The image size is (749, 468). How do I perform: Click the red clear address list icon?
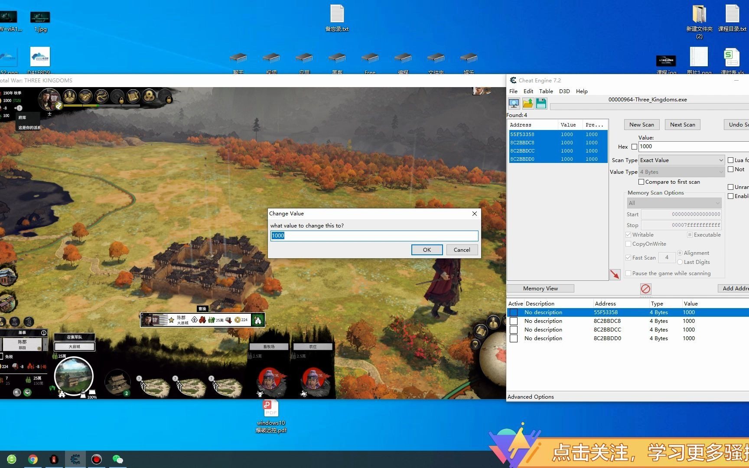coord(645,289)
